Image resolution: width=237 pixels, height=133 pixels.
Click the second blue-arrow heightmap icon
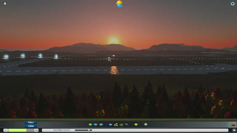pos(101,125)
